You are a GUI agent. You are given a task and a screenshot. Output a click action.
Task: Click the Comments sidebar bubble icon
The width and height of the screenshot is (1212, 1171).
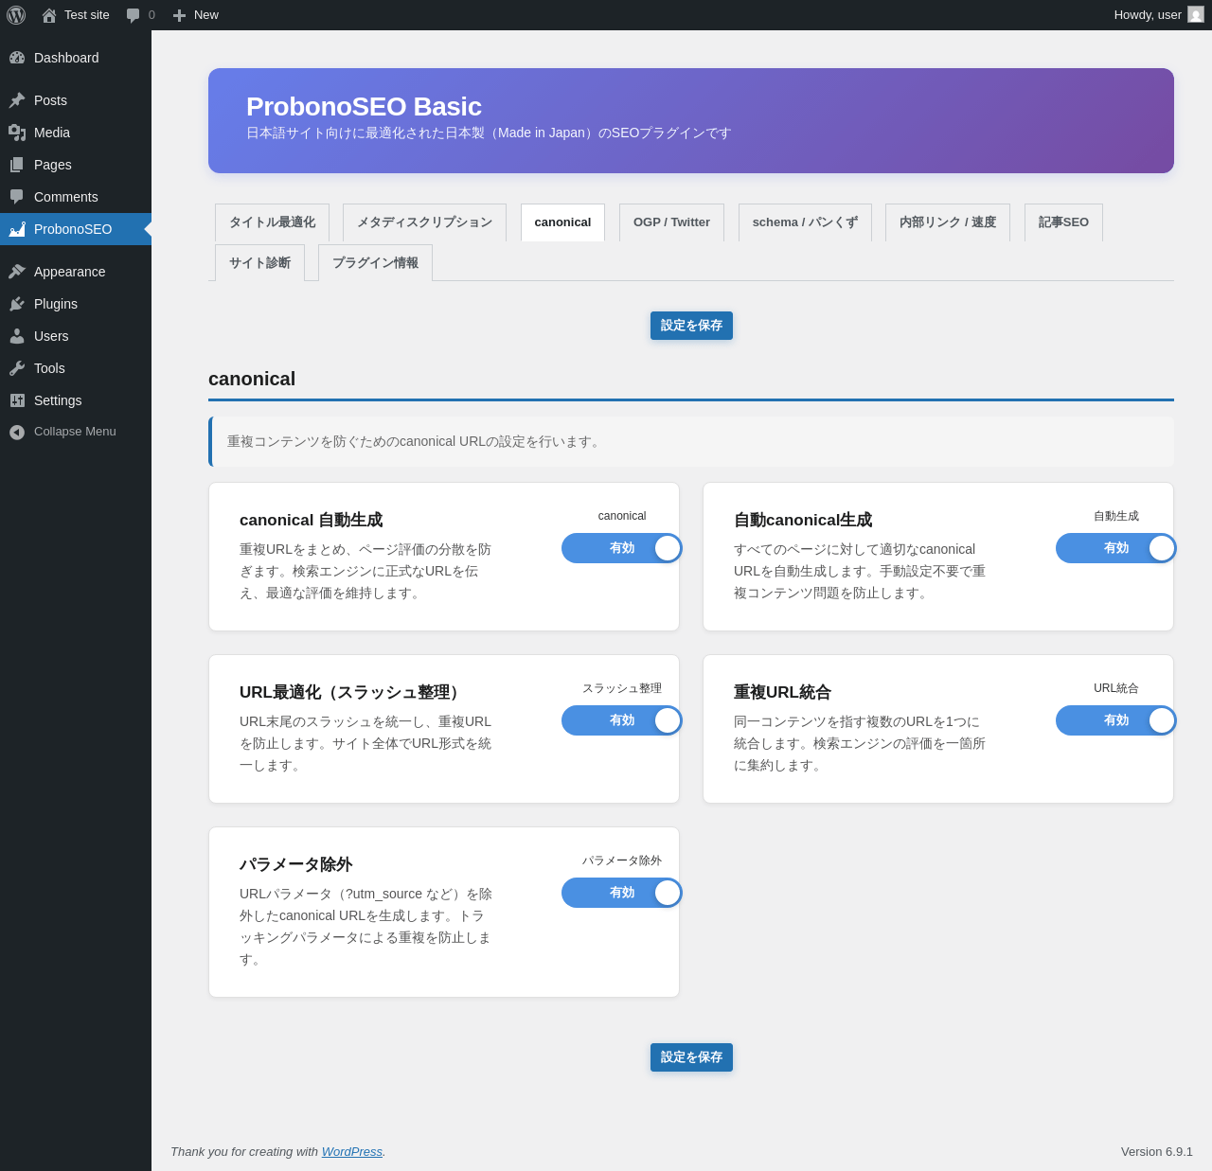(x=17, y=197)
